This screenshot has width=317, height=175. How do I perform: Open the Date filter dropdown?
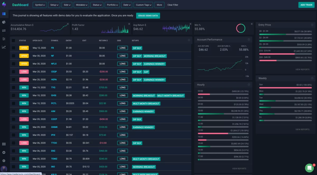click(x=127, y=5)
